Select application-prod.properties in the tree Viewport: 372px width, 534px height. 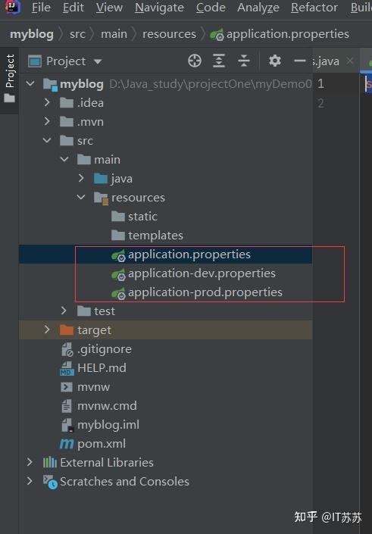coord(197,292)
